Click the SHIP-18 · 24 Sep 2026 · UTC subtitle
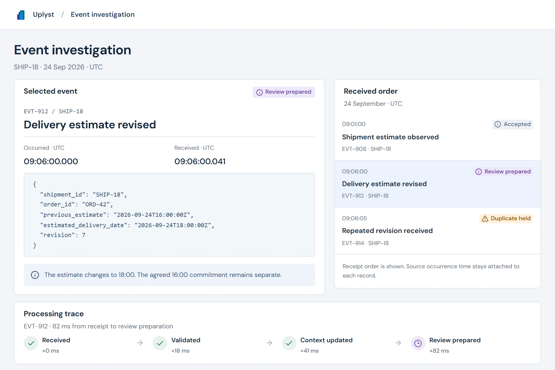 [58, 67]
